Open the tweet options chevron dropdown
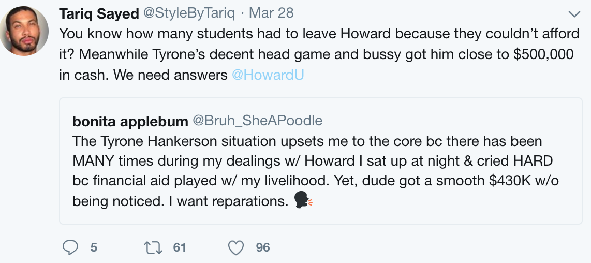This screenshot has width=591, height=263. (574, 13)
